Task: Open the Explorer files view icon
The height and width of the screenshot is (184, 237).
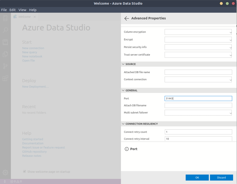Action: tap(5, 54)
